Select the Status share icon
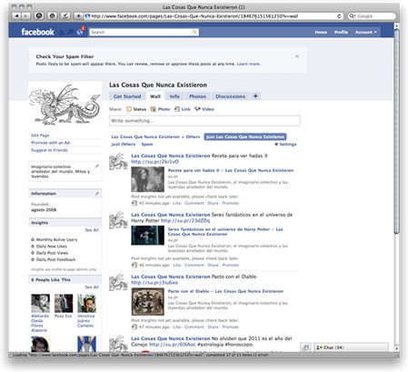The height and width of the screenshot is (372, 408). 129,109
